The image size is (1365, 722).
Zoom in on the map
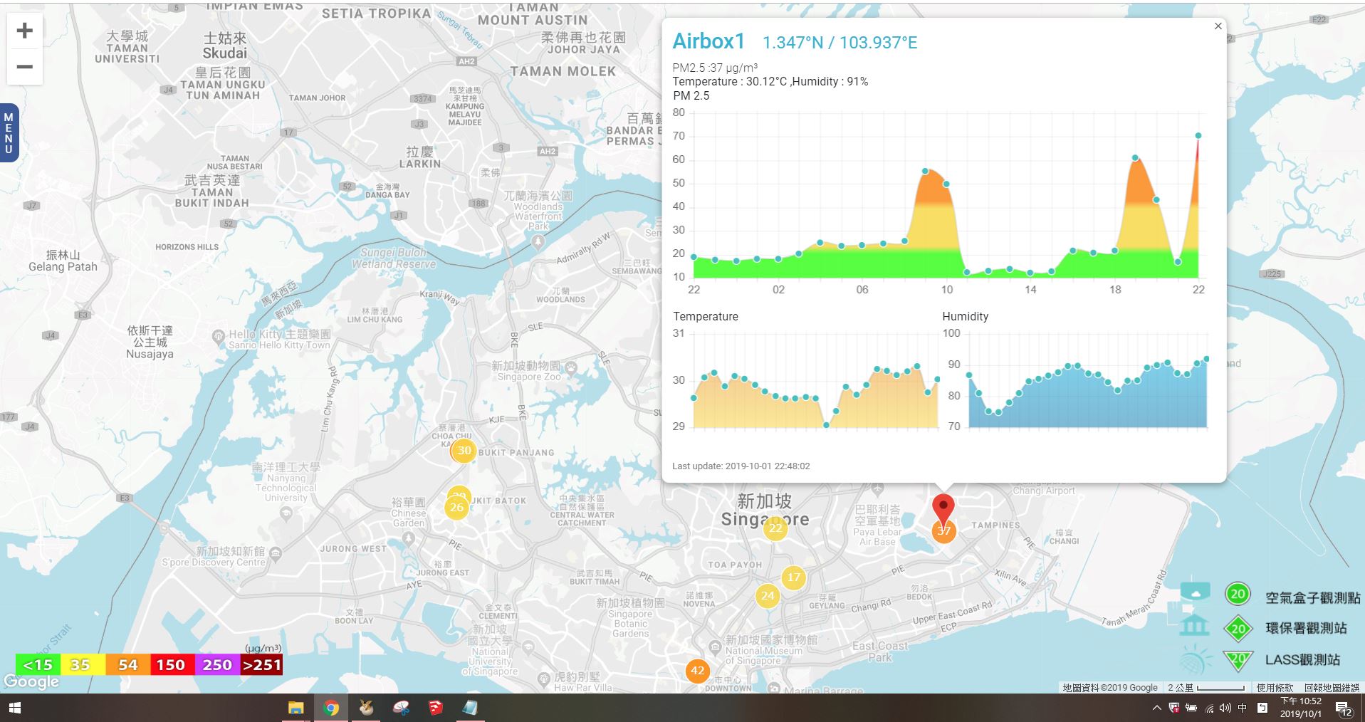[x=25, y=31]
